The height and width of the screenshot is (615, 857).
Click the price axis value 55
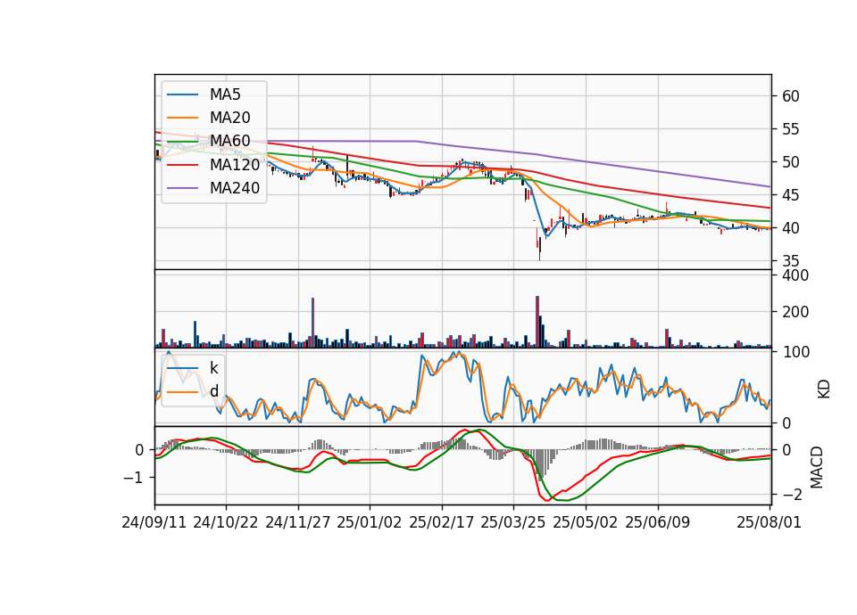click(790, 129)
